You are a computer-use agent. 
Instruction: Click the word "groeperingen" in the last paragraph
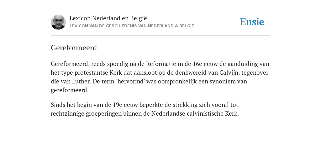click(x=103, y=114)
